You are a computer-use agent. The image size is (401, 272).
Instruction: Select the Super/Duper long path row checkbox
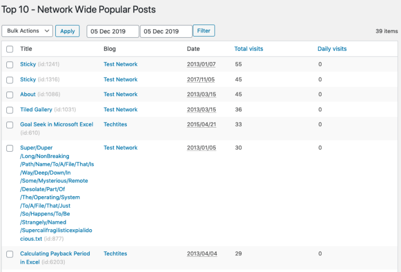(10, 149)
